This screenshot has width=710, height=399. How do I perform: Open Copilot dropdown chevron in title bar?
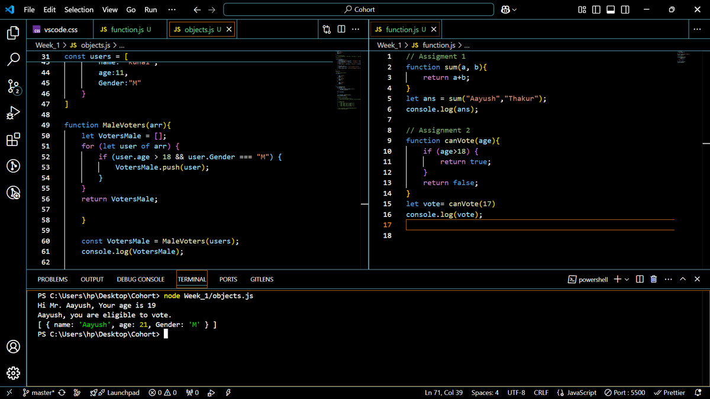tap(514, 9)
